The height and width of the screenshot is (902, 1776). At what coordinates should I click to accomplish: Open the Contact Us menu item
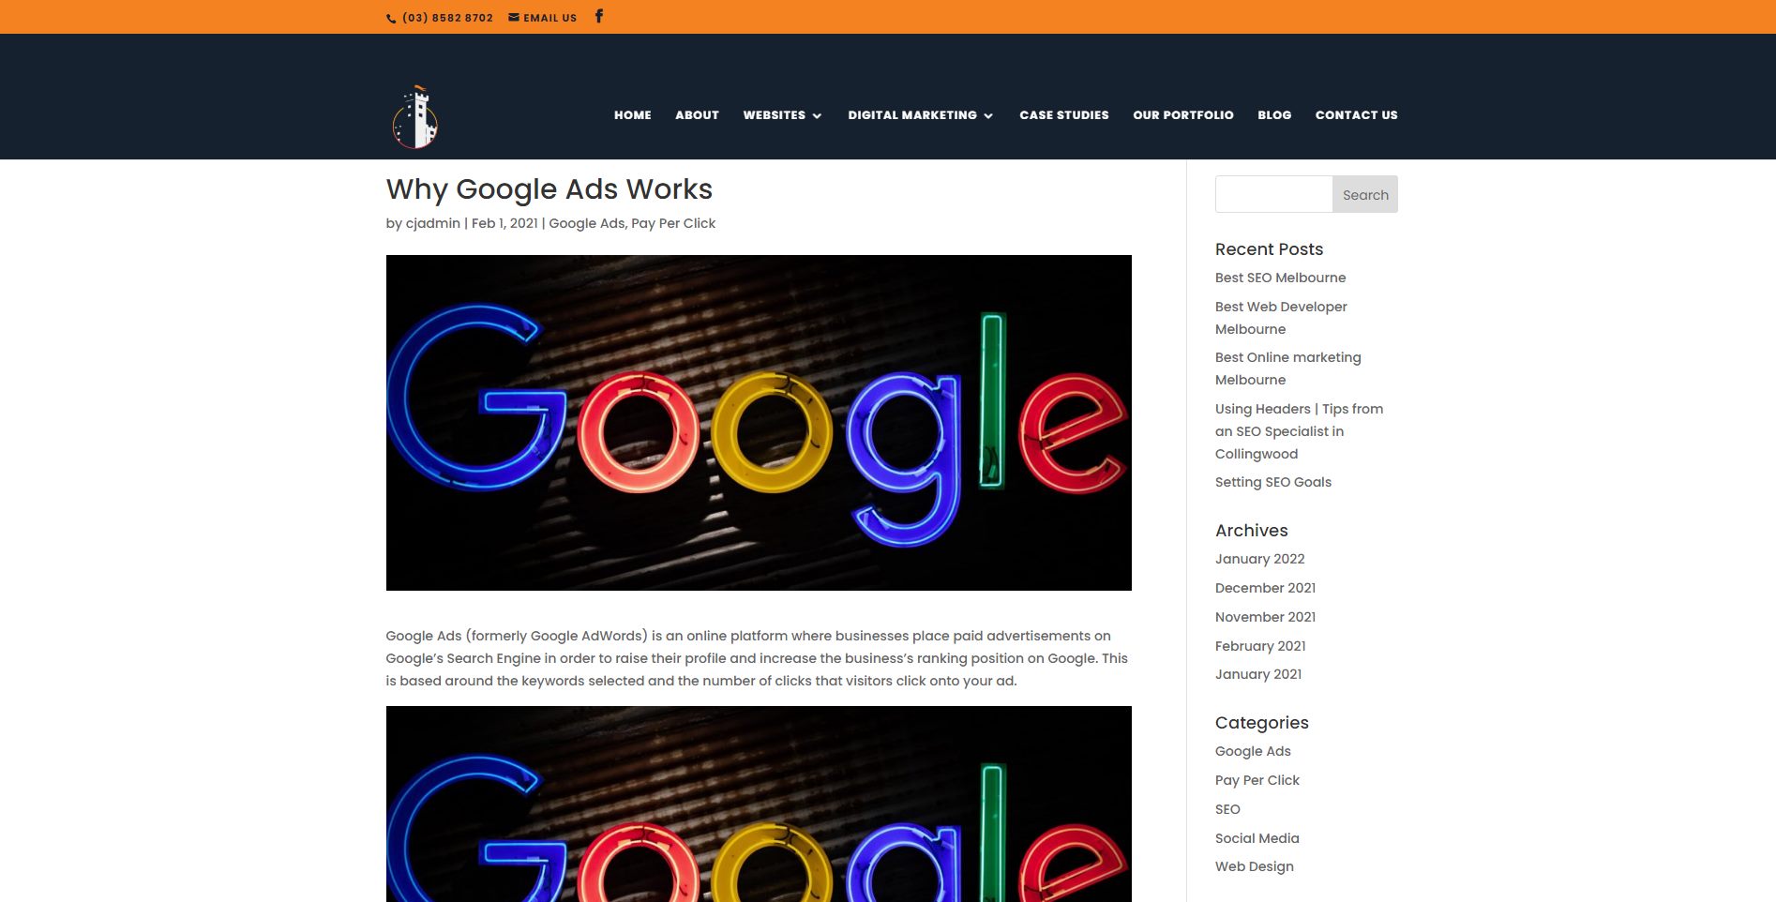pos(1356,114)
